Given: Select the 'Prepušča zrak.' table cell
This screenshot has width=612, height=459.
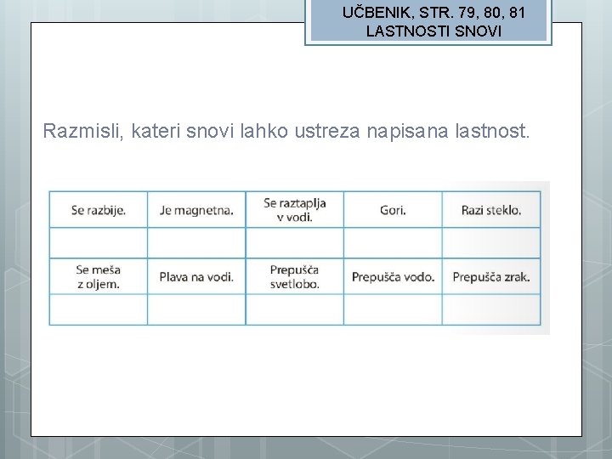Looking at the screenshot, I should click(491, 276).
